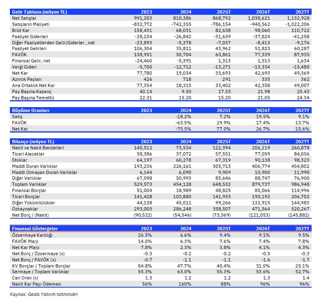Click the Bilanço (milyon TL) header
The width and height of the screenshot is (326, 302).
[x=33, y=141]
